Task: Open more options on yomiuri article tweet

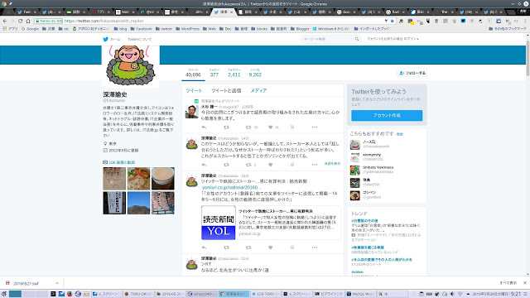Action: coord(315,248)
